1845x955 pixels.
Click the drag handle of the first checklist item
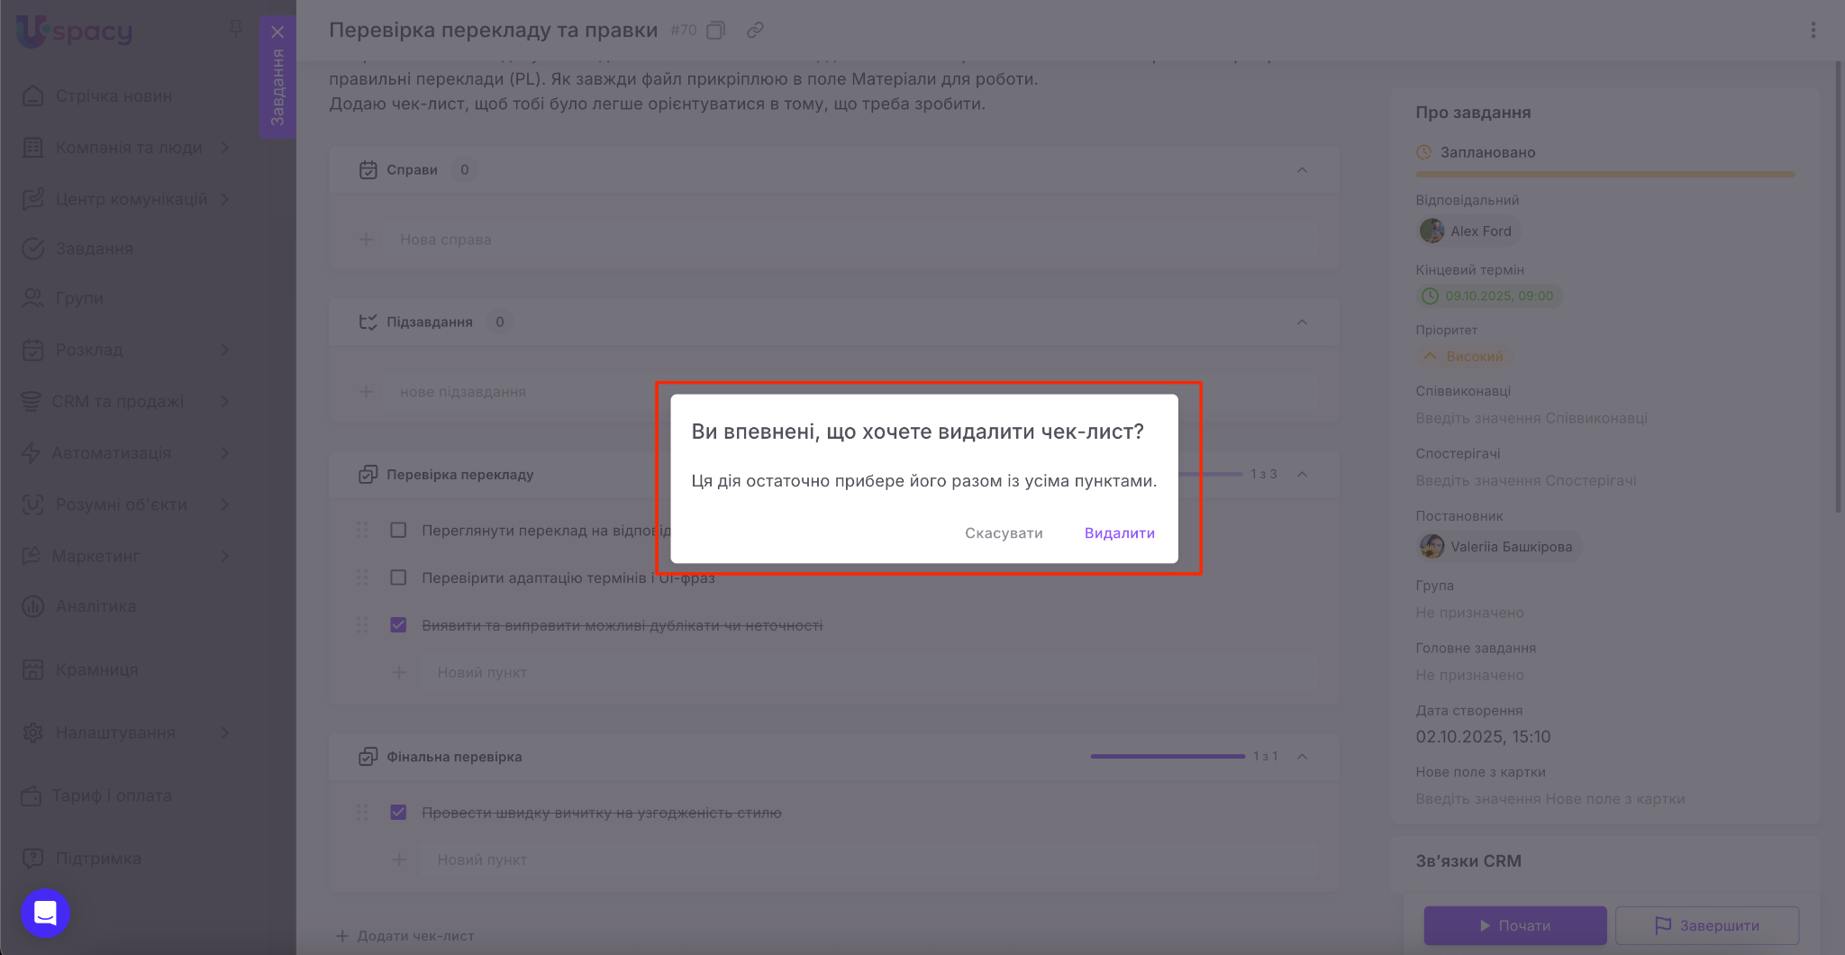(362, 531)
